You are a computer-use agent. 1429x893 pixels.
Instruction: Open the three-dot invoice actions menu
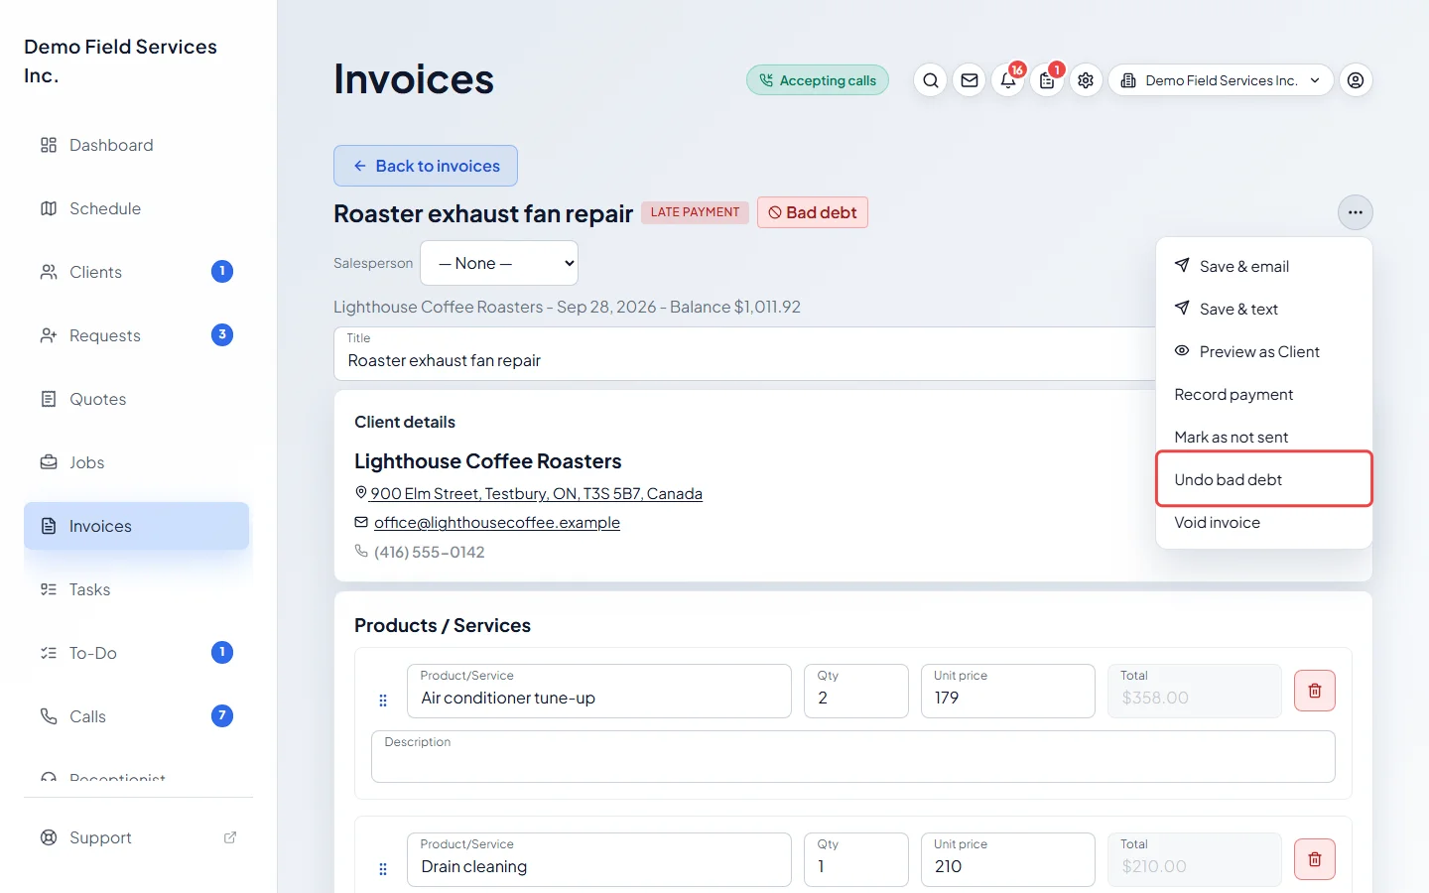[1356, 212]
